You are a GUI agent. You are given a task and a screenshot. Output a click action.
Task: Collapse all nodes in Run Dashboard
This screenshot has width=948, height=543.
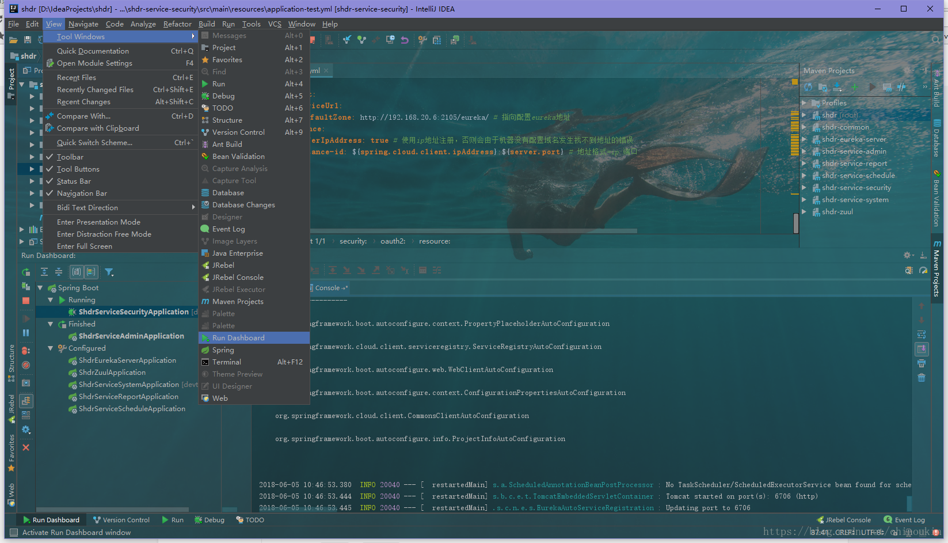click(58, 272)
